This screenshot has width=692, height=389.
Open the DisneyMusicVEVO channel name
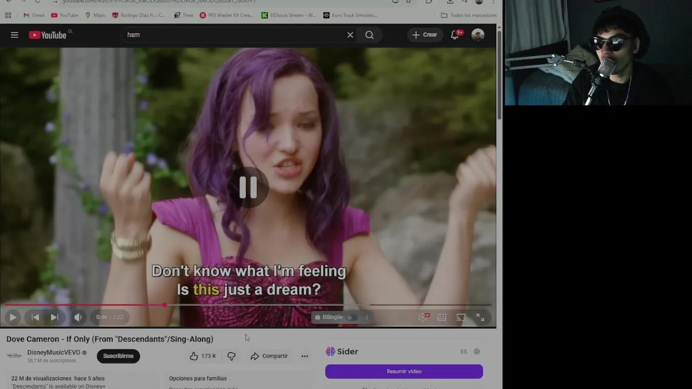[x=54, y=352]
